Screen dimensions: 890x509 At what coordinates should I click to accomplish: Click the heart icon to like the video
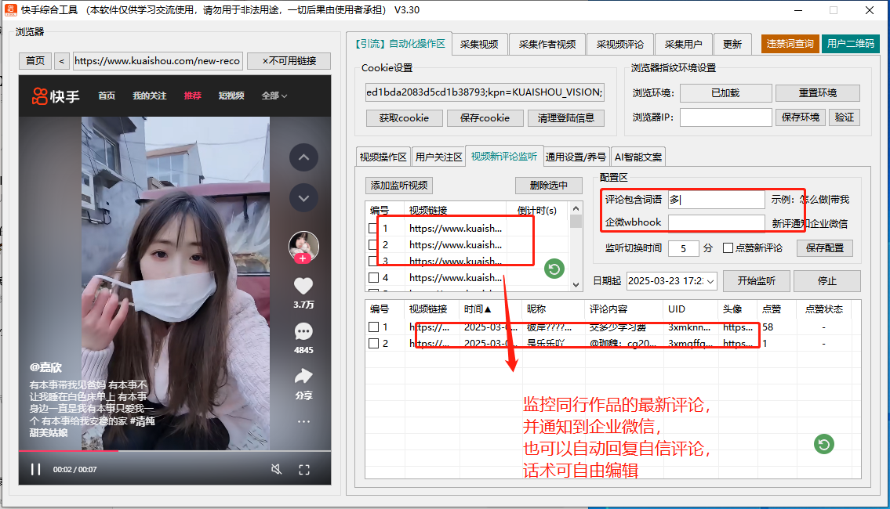point(303,285)
